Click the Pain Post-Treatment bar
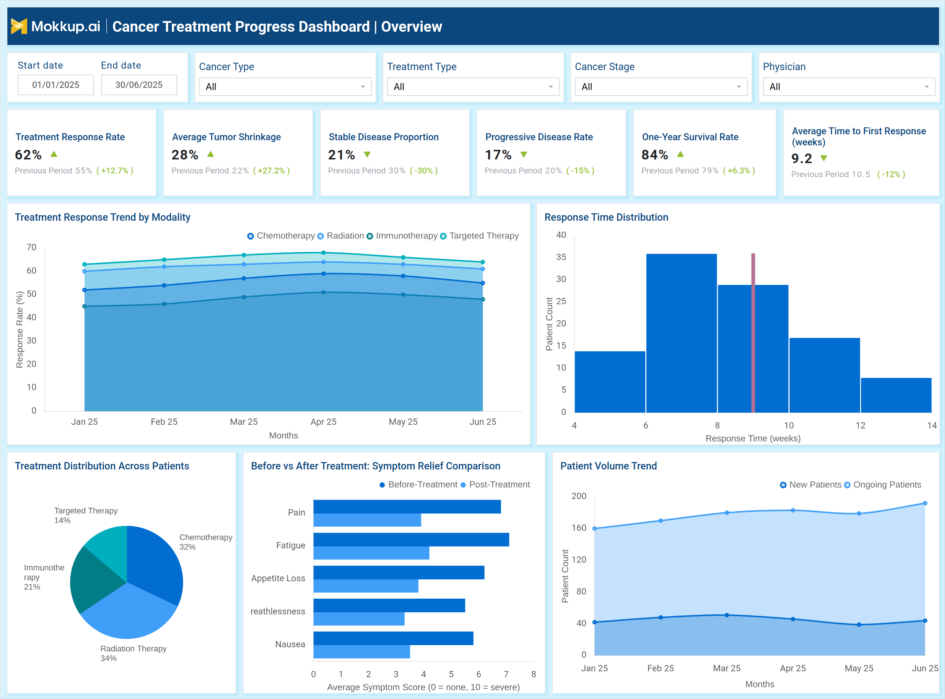The height and width of the screenshot is (699, 945). point(367,520)
